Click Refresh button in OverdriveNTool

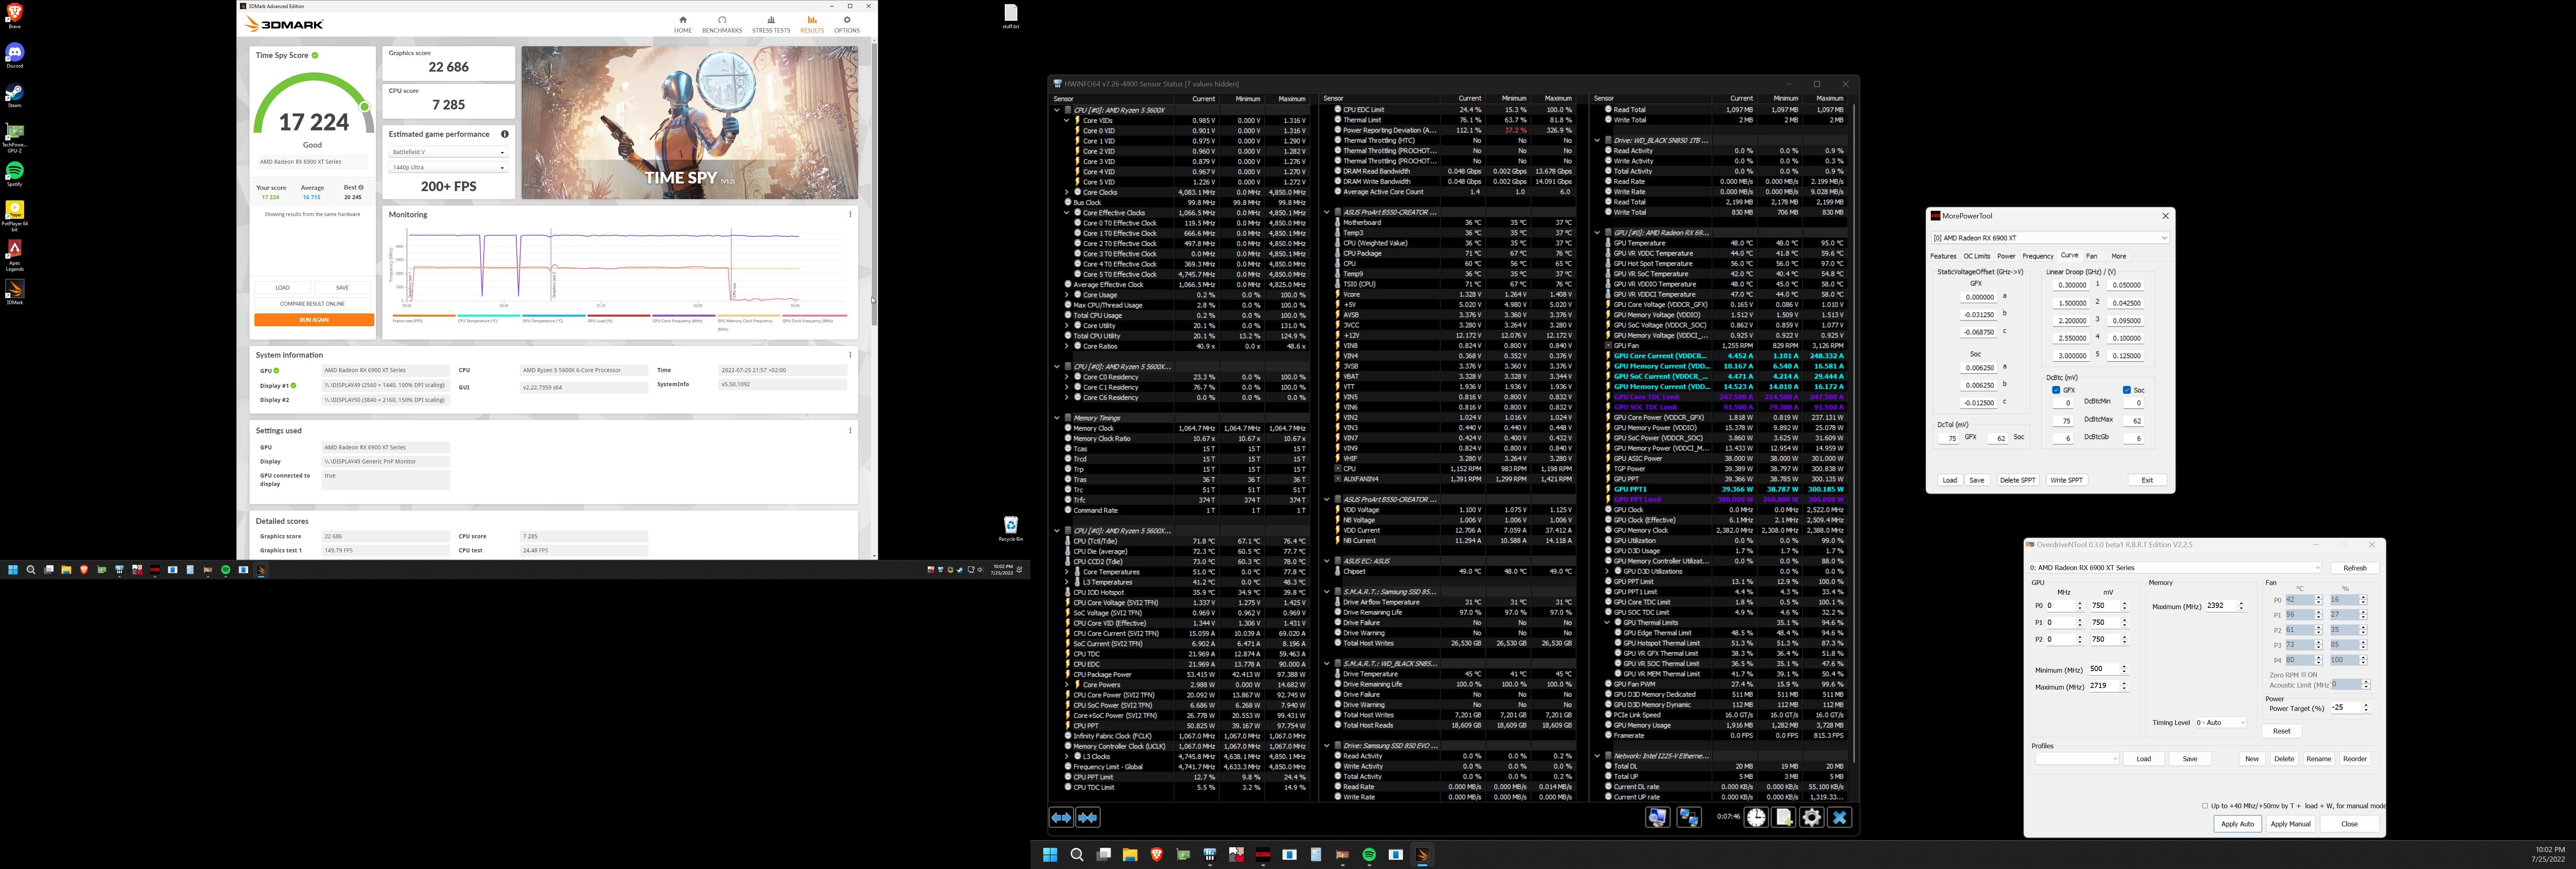click(2355, 568)
